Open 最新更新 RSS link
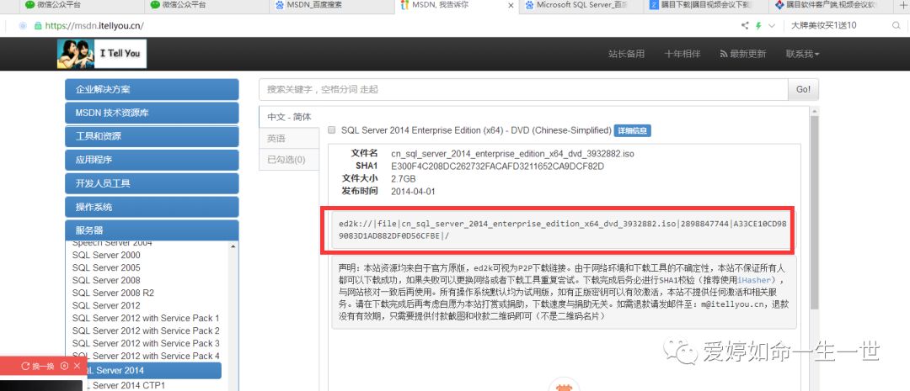910x391 pixels. pos(743,54)
